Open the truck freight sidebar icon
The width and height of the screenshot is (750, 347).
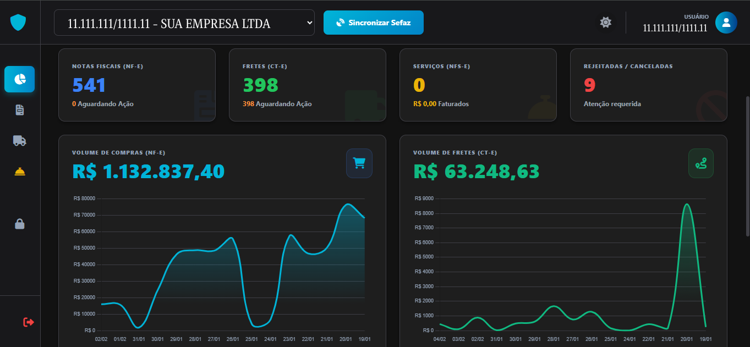[20, 141]
